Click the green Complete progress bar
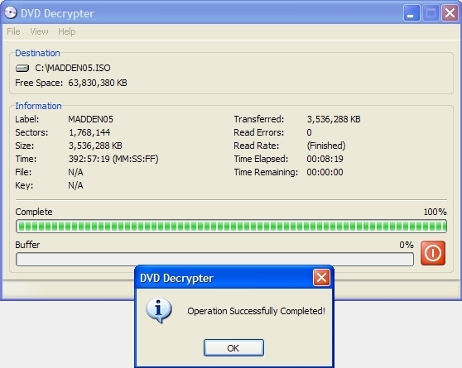The width and height of the screenshot is (462, 368). point(231,226)
